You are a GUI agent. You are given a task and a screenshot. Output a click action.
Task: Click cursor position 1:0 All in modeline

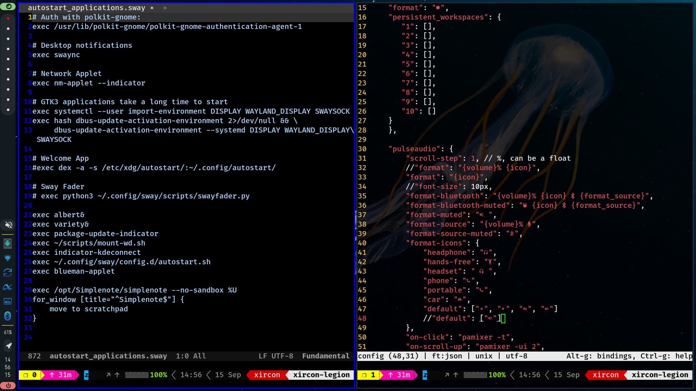click(191, 356)
